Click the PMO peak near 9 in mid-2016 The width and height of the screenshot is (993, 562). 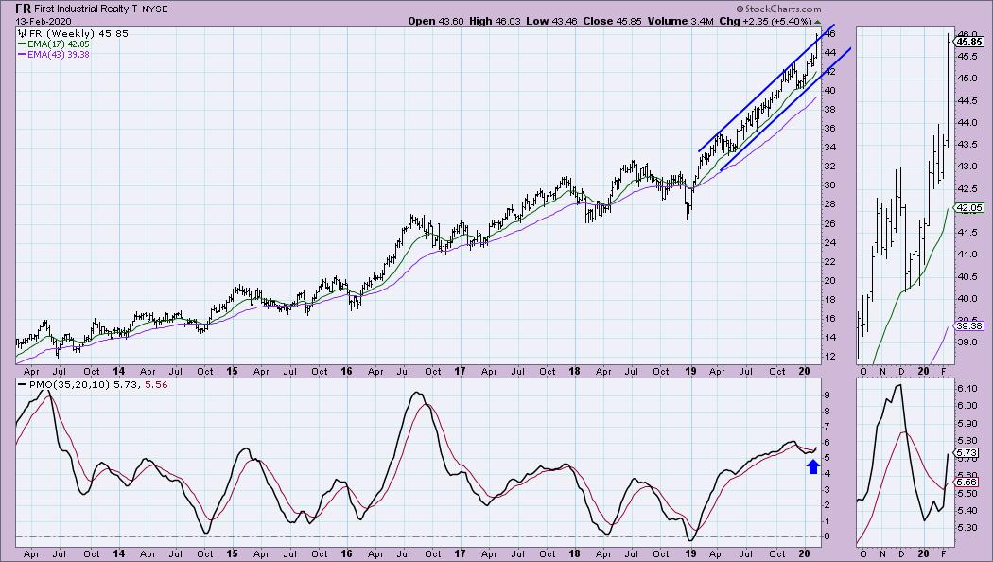pyautogui.click(x=415, y=393)
